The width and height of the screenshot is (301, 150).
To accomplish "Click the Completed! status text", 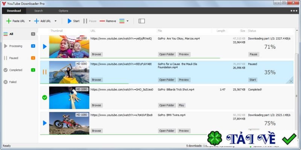I will click(255, 90).
